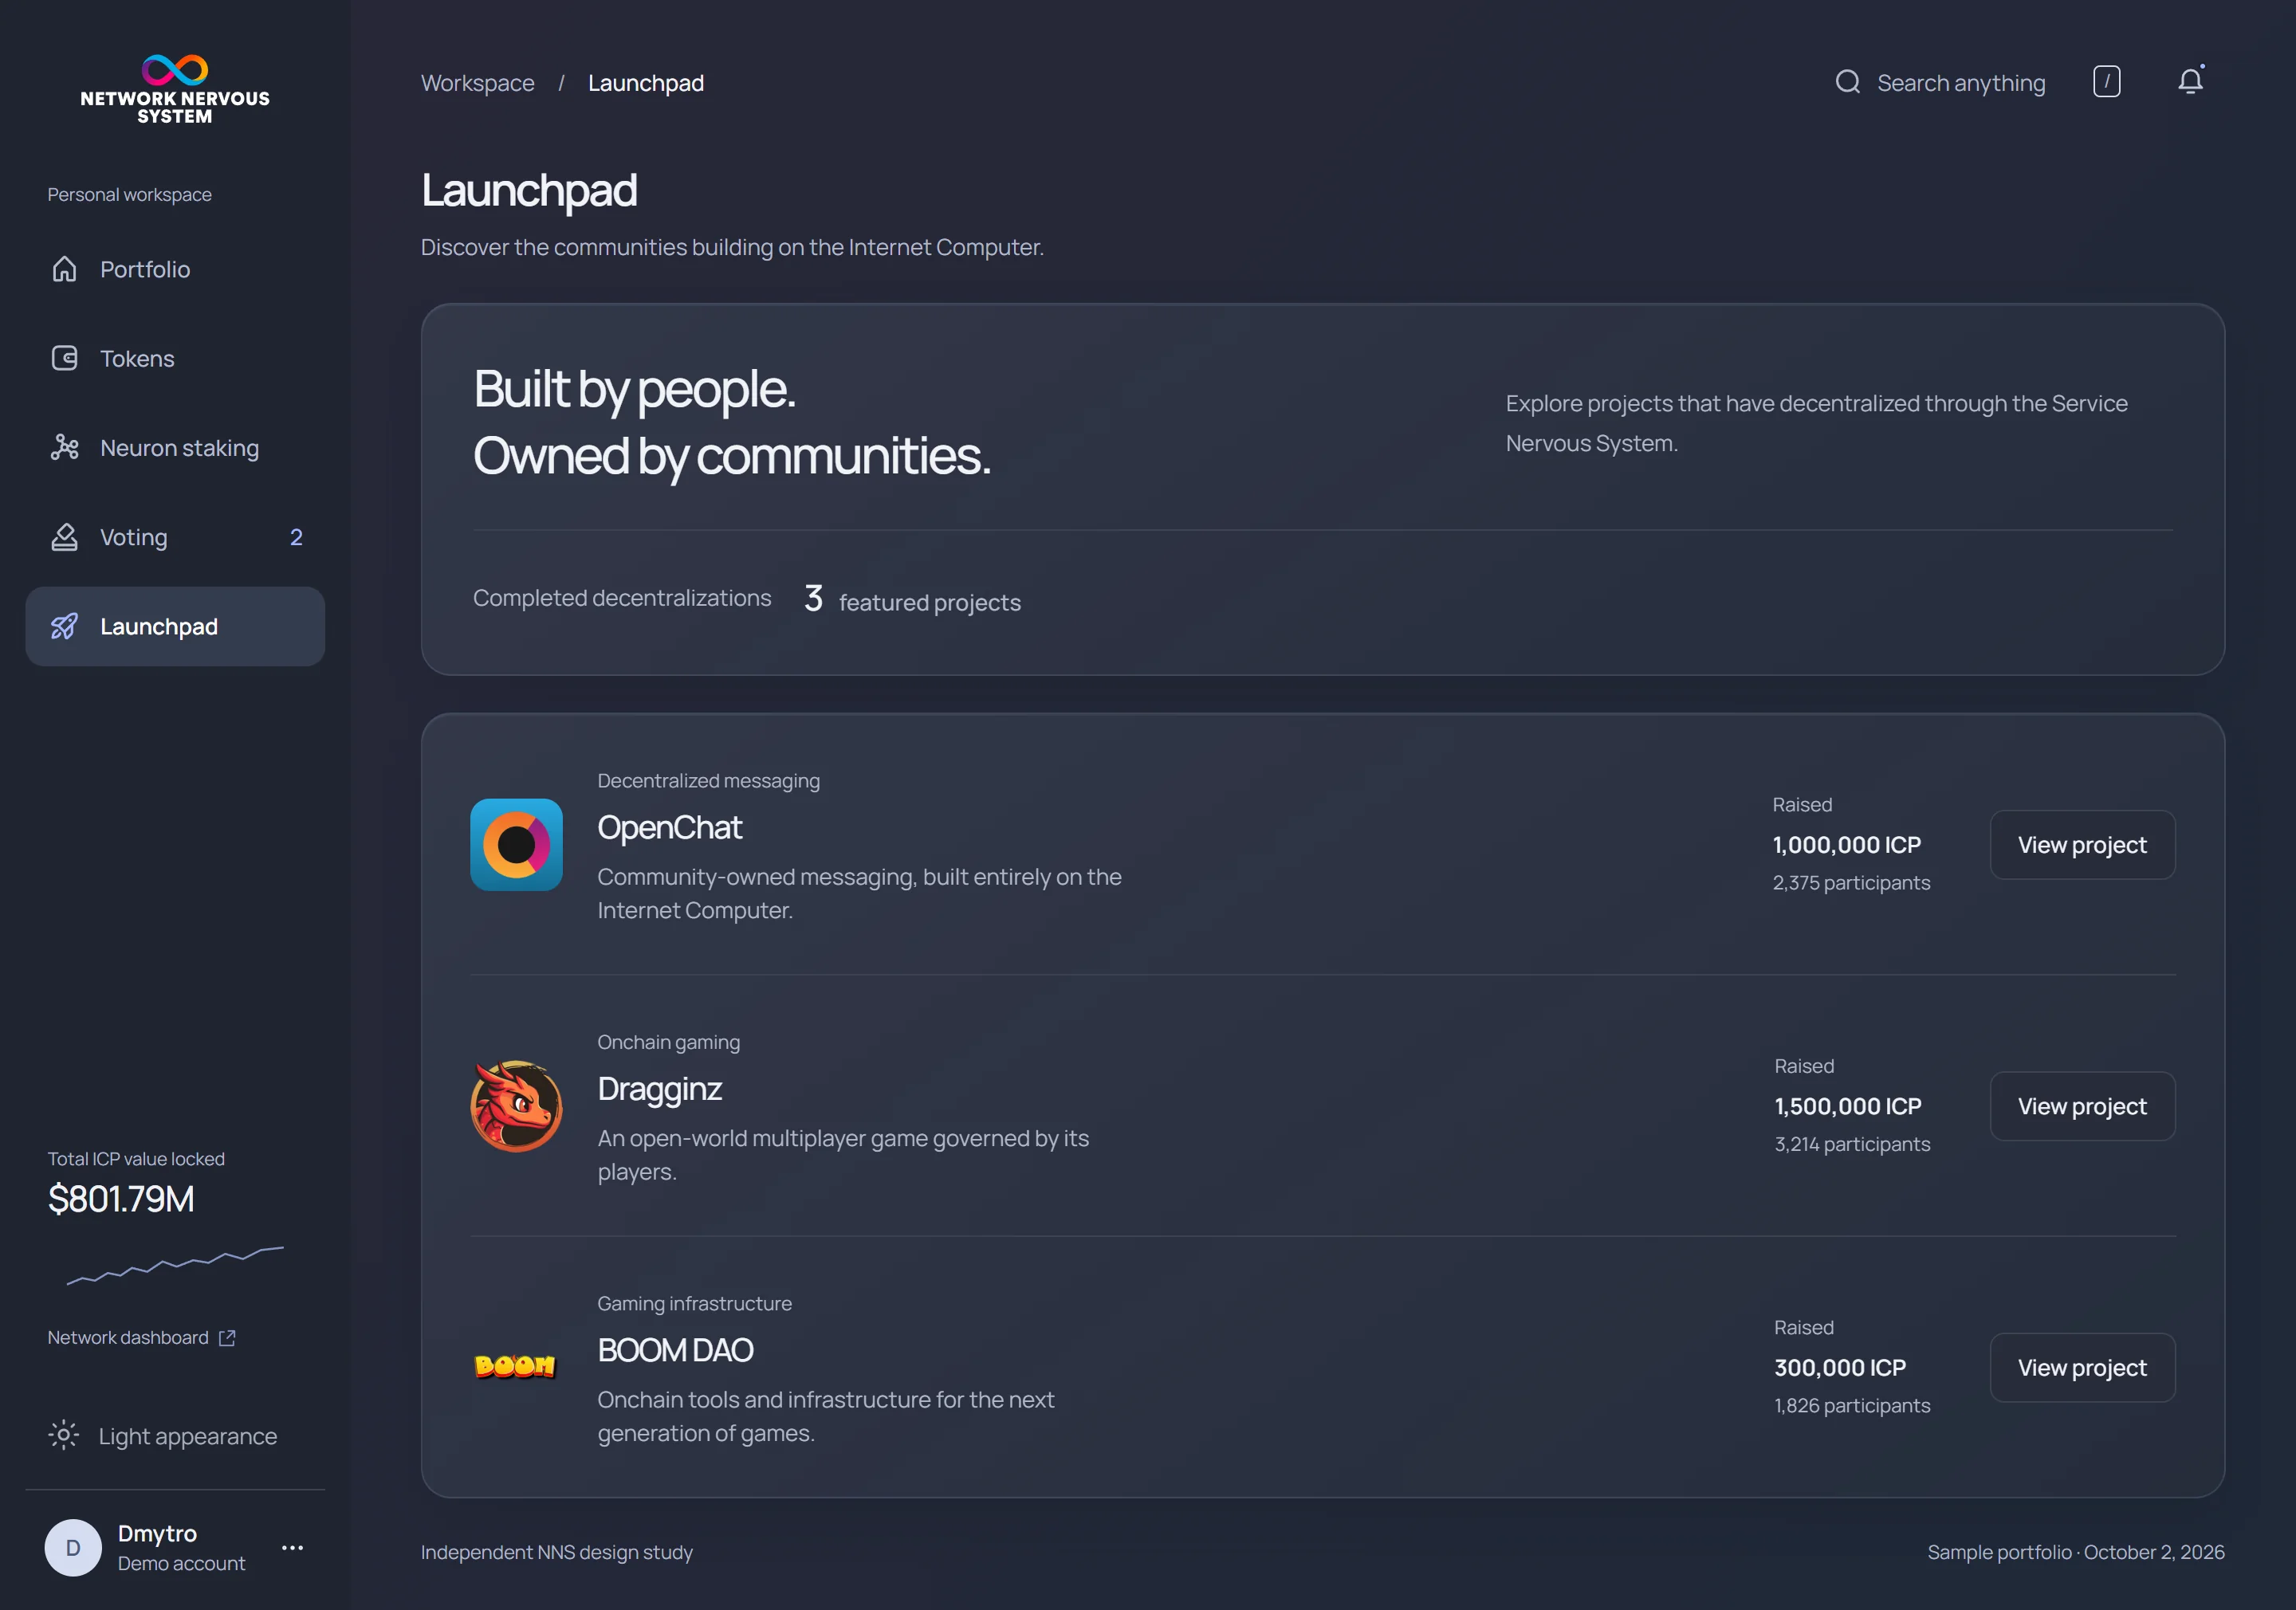Click the 300,000 ICP raised amount

1840,1367
